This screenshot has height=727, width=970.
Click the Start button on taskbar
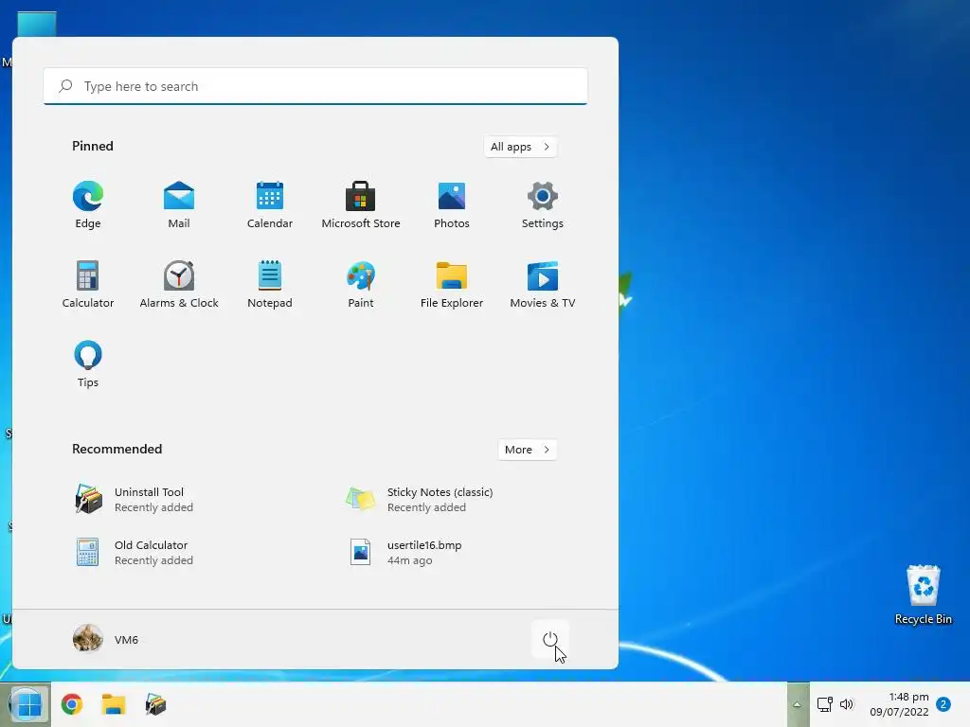pyautogui.click(x=26, y=704)
